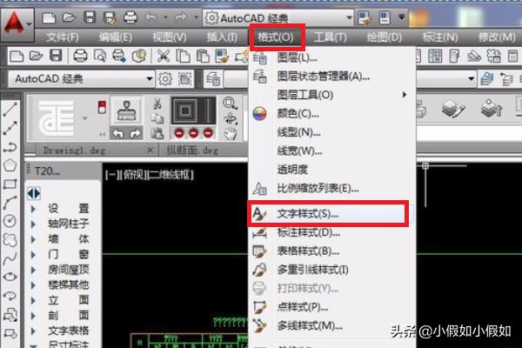The width and height of the screenshot is (522, 348).
Task: Click the Pan hand icon
Action: pos(230,133)
